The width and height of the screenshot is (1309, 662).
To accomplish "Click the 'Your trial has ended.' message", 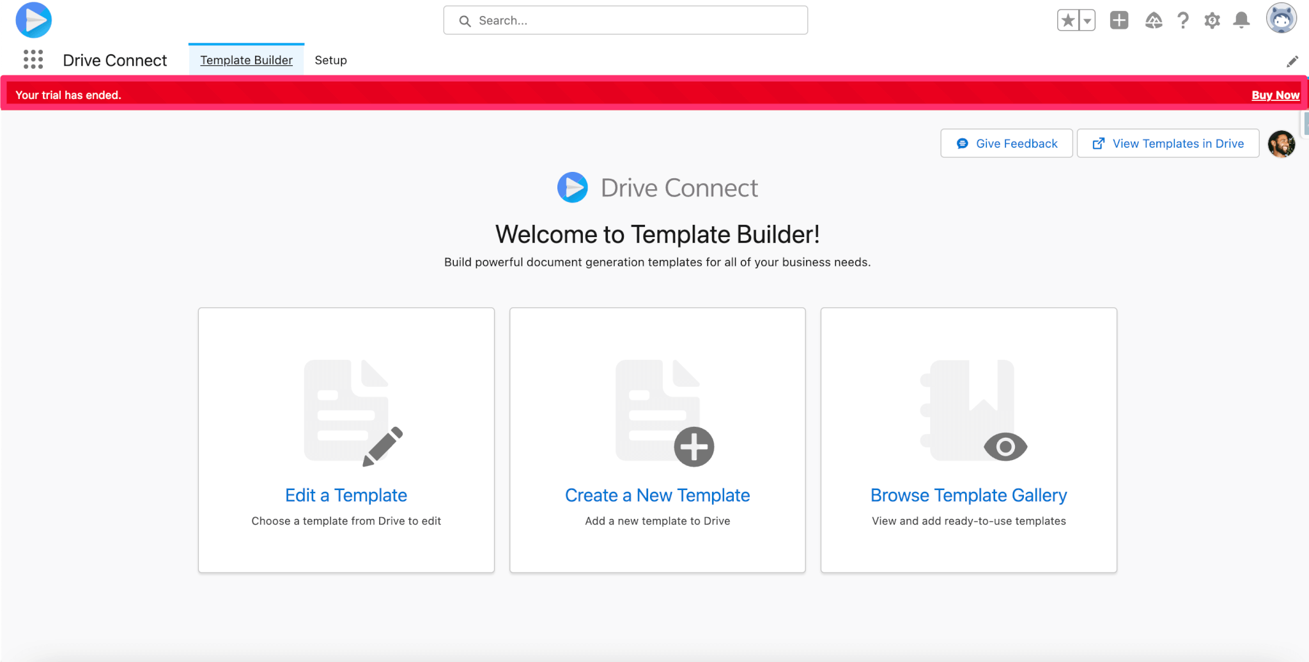I will pyautogui.click(x=68, y=95).
